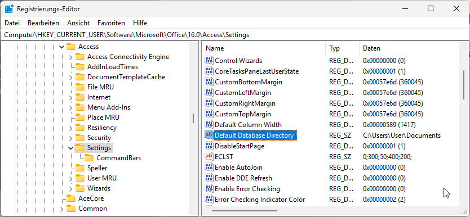Select the Wizards tree key label
Image resolution: width=470 pixels, height=217 pixels.
click(x=99, y=188)
